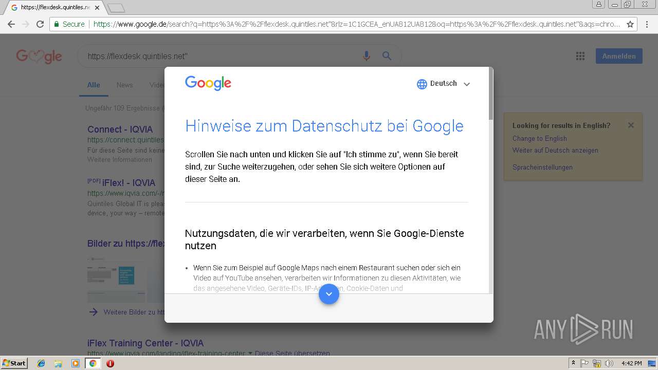Click the Weitere Informationen link
658x370 pixels.
120,159
